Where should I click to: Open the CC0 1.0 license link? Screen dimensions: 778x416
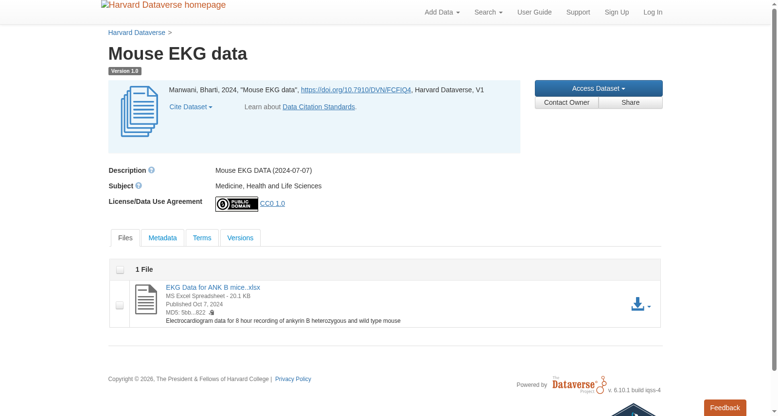[272, 203]
